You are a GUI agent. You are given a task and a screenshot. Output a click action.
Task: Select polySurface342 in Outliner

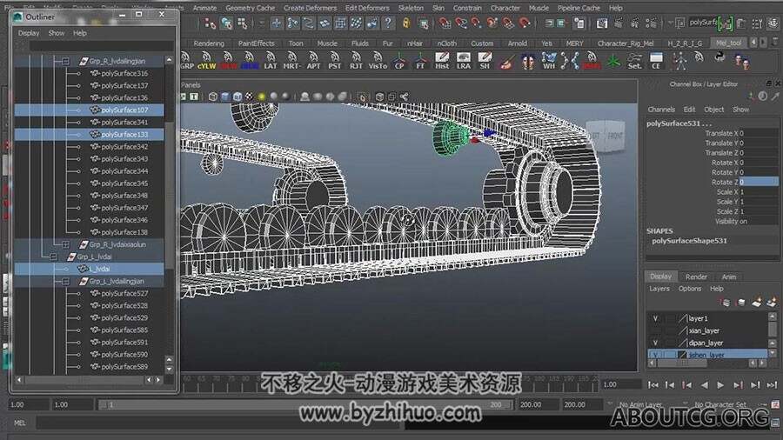tap(124, 147)
